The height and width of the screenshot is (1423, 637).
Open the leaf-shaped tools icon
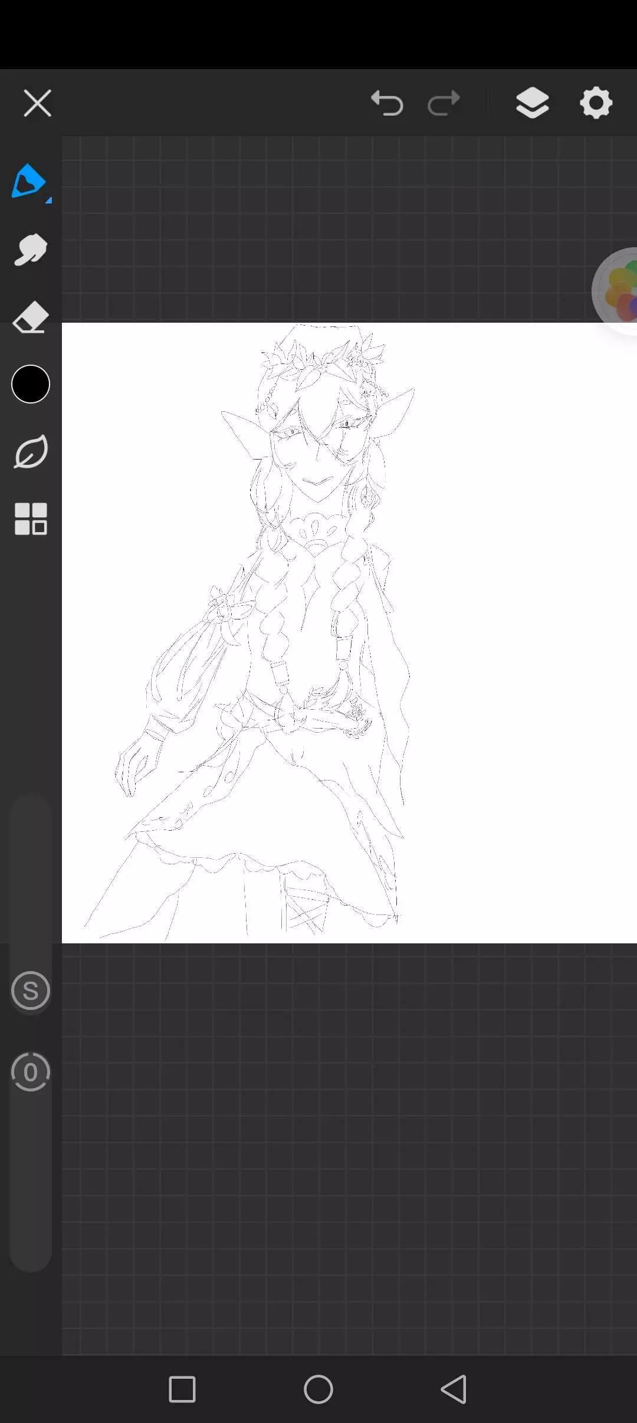coord(31,452)
